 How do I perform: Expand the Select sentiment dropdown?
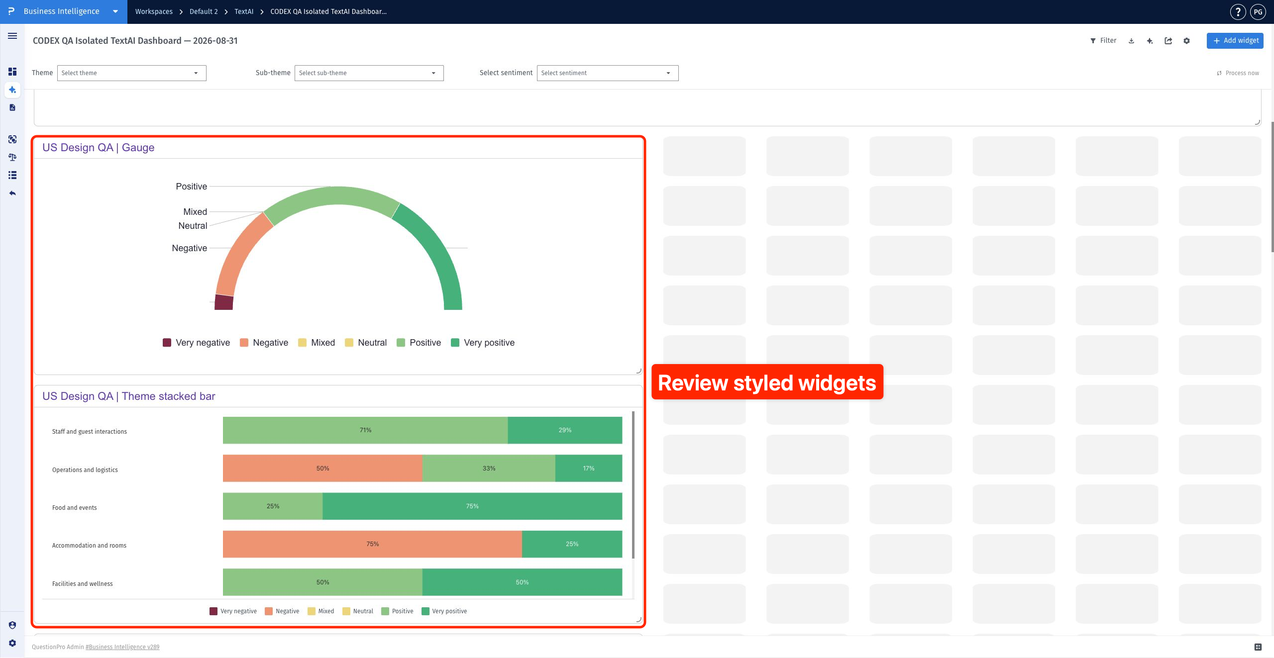tap(608, 73)
